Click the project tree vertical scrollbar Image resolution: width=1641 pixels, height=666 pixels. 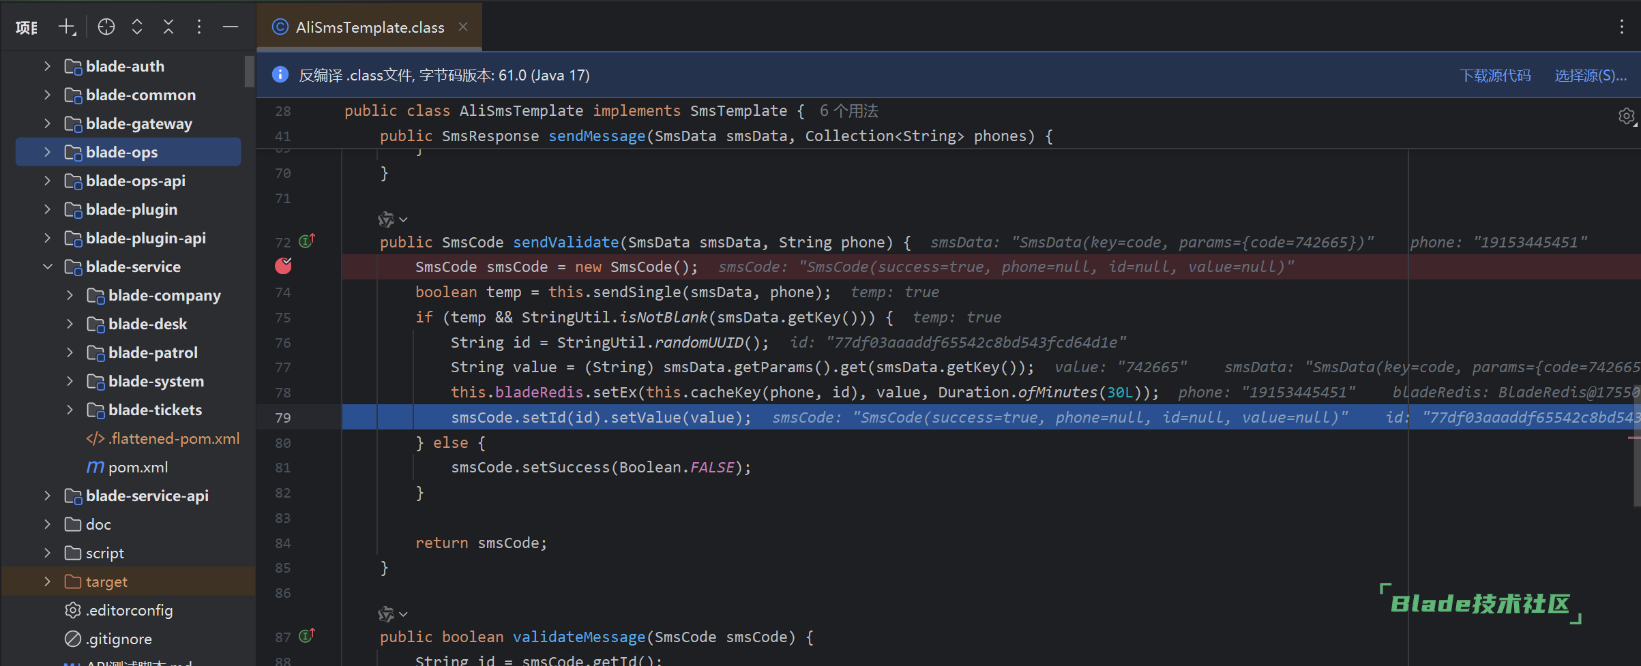coord(249,71)
